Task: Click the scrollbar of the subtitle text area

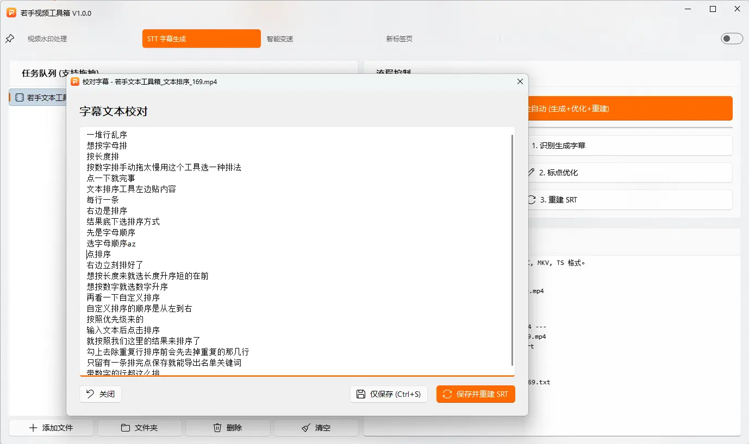Action: (511, 250)
